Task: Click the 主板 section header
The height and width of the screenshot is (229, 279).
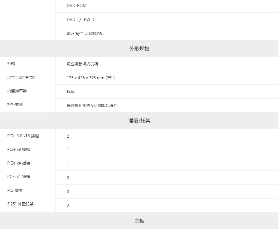Action: [139, 221]
